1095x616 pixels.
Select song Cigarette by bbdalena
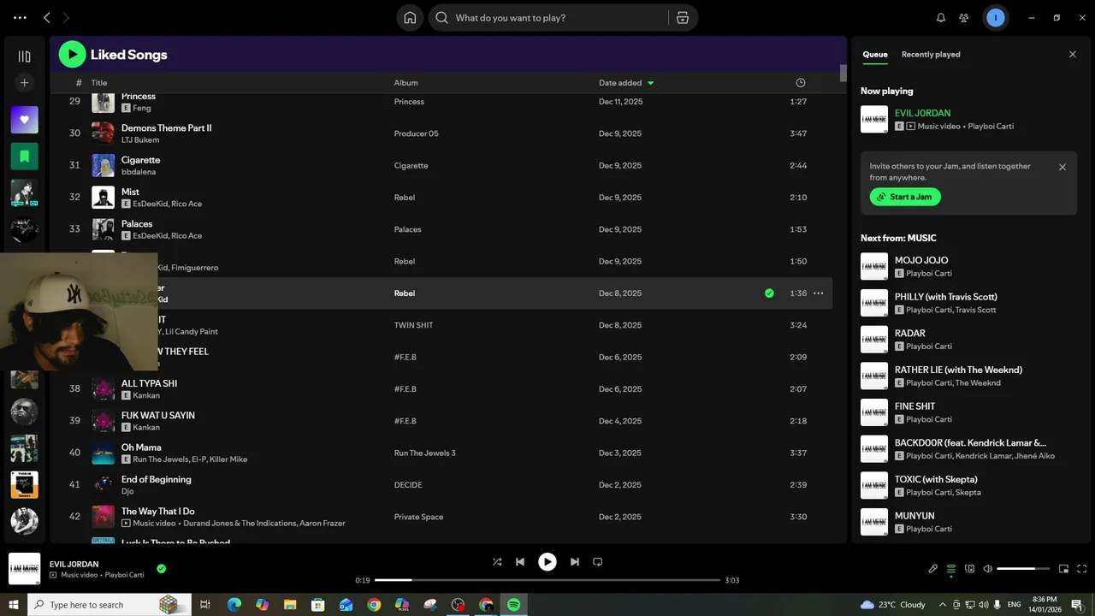tap(441, 165)
